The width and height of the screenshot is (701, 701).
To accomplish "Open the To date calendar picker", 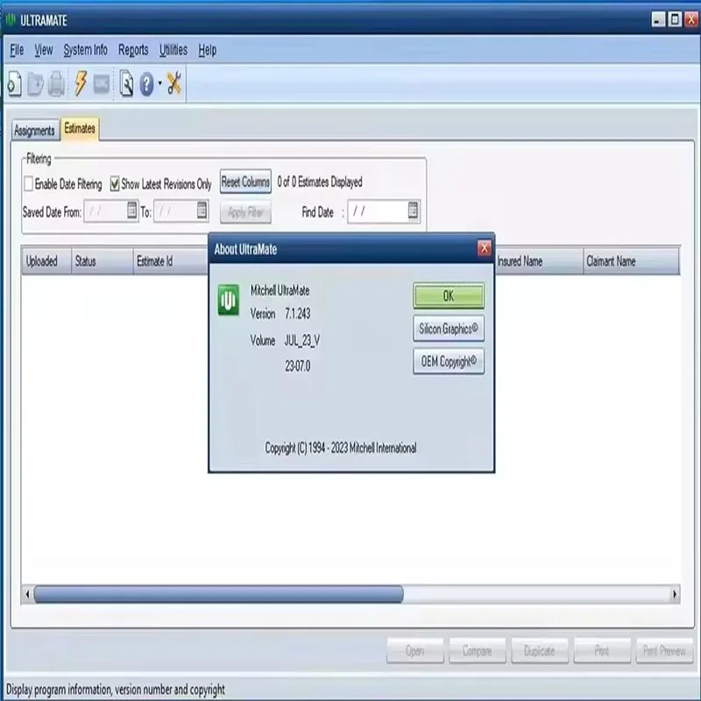I will pos(202,210).
